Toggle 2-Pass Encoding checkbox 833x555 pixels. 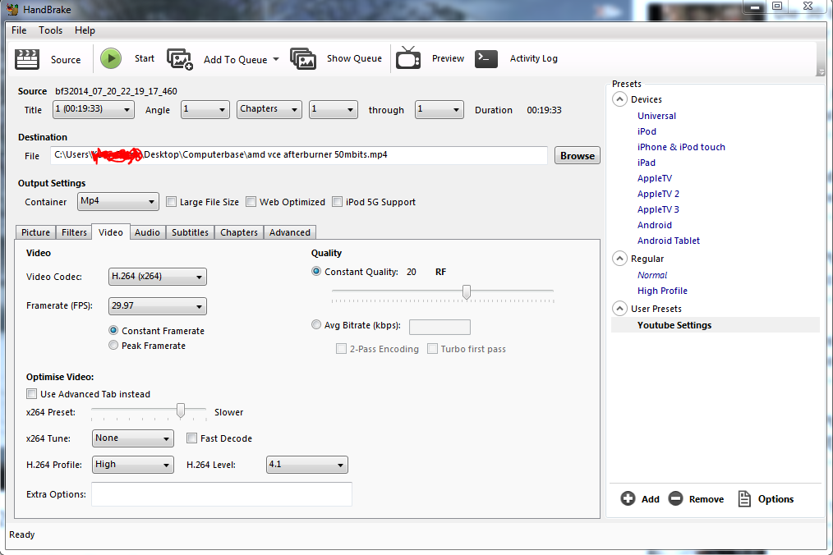click(341, 349)
